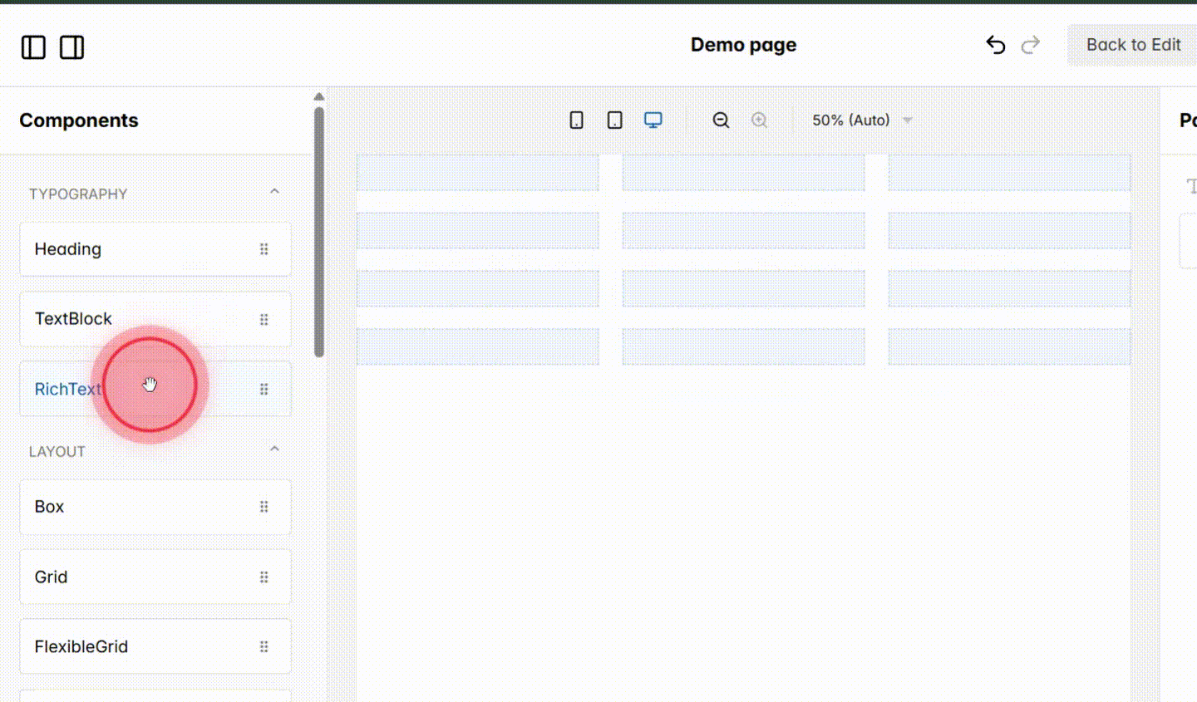Click the Back to Edit button
Screen dimensions: 1197x702
point(1132,45)
